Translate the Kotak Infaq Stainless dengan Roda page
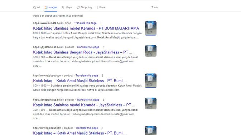The width and height of the screenshot is (241, 135). point(88,47)
